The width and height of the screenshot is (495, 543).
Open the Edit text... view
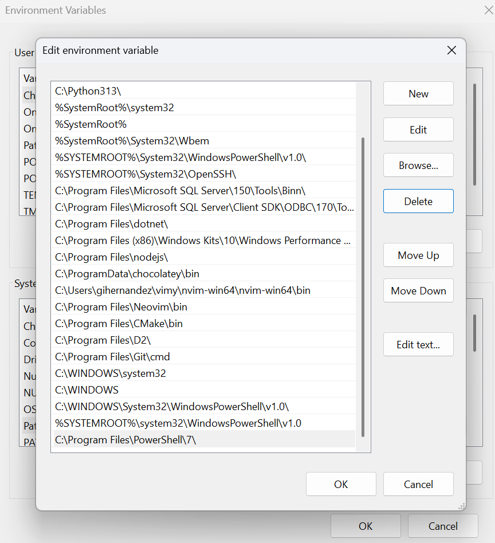click(x=418, y=345)
